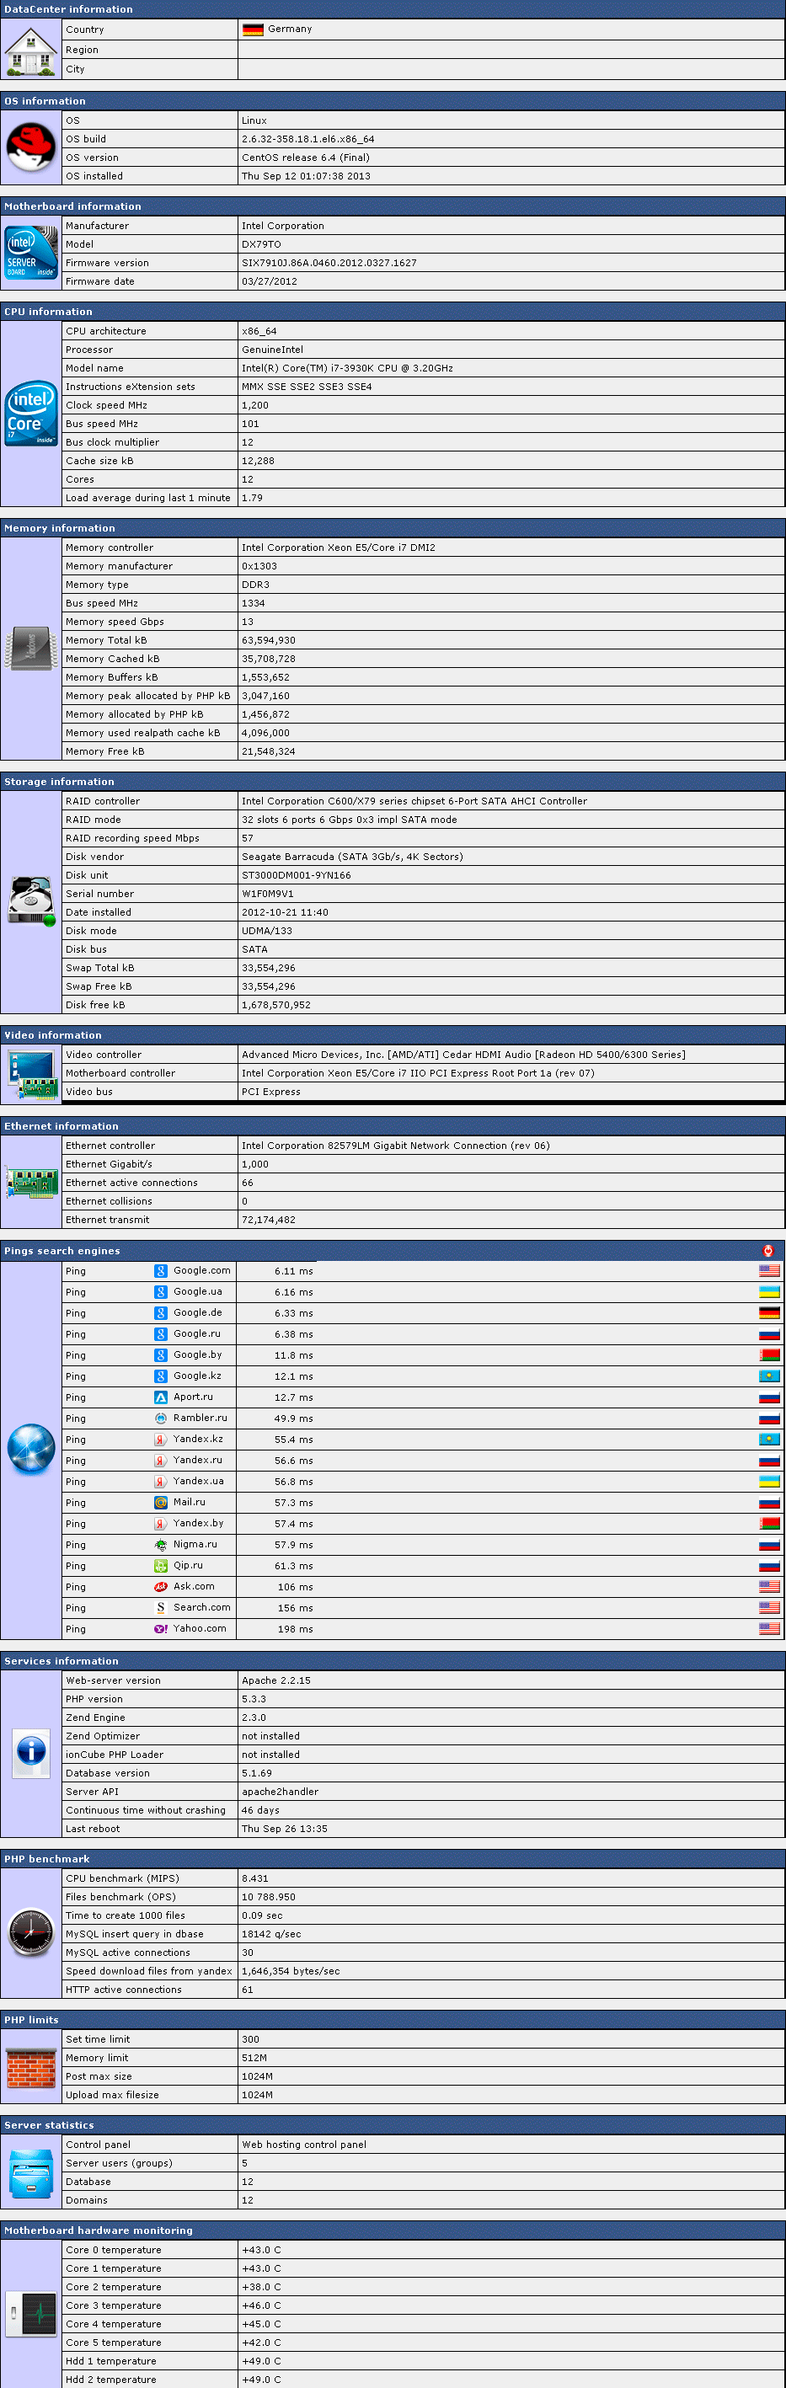The image size is (786, 2388).
Task: Click the DataCenter house icon
Action: [x=30, y=51]
